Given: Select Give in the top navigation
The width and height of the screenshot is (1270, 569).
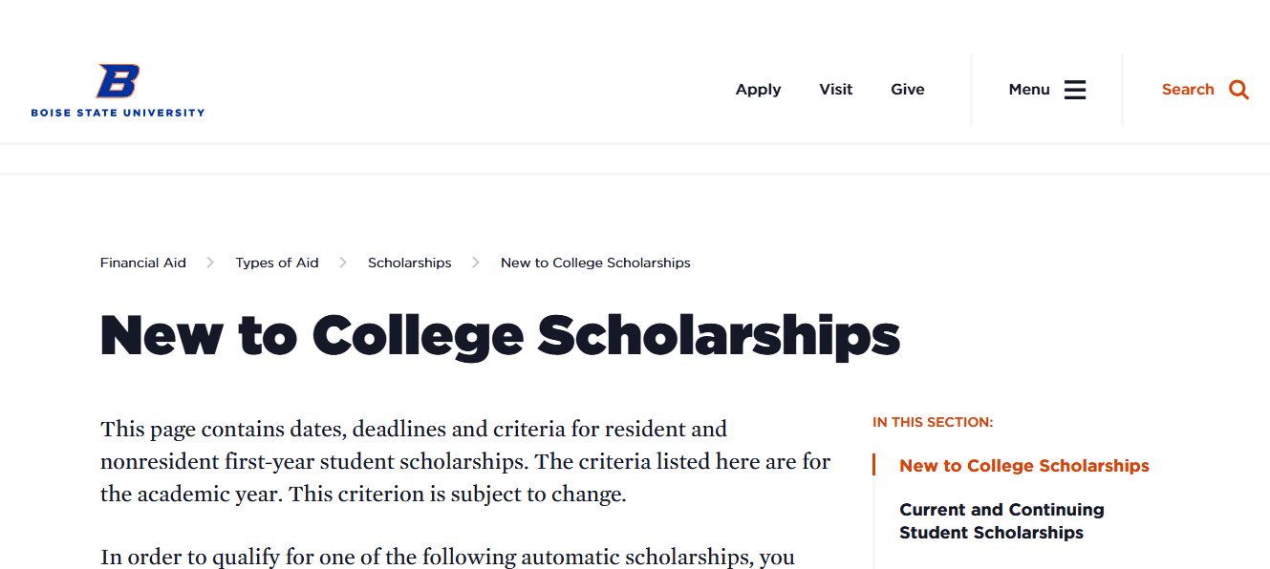Looking at the screenshot, I should coord(907,90).
